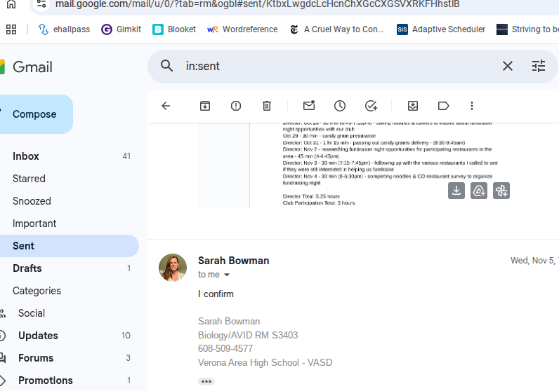Click the search magnifier icon
Screen dimensions: 559x391
167,66
